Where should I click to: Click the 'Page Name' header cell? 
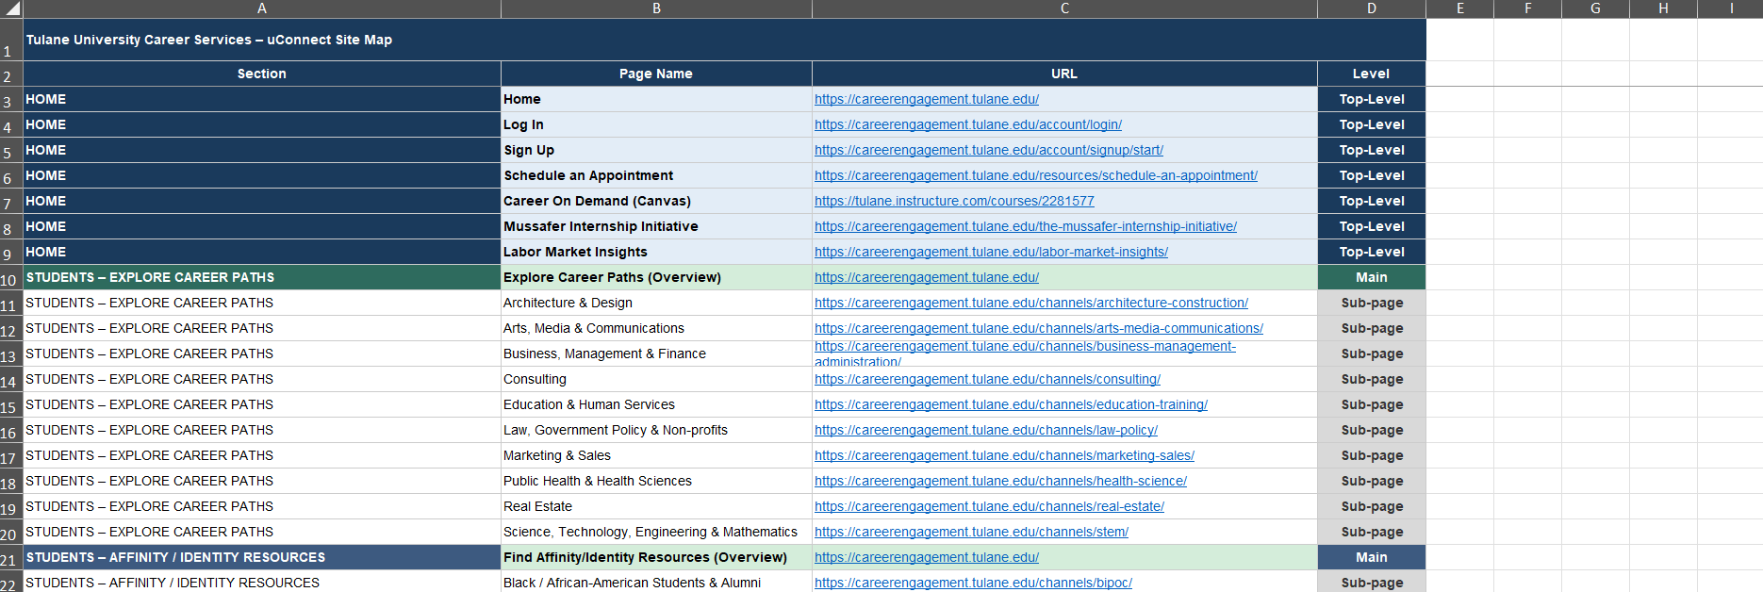point(656,74)
